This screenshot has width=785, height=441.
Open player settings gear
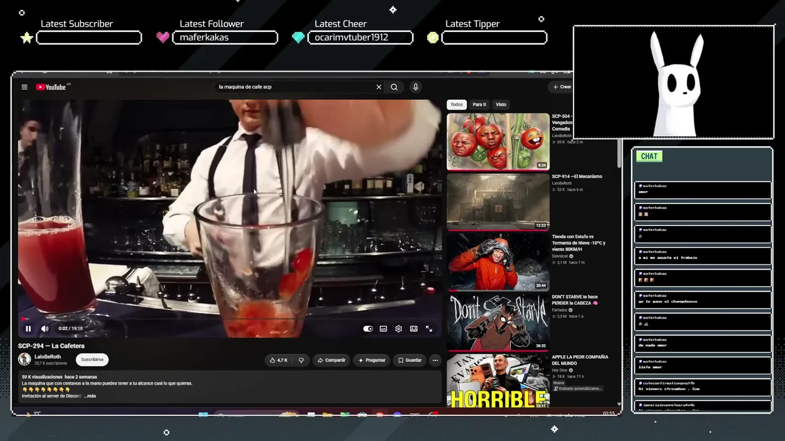coord(399,329)
